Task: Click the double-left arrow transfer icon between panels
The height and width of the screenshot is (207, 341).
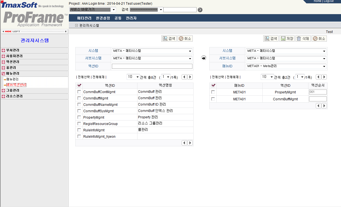Action: pos(204,58)
